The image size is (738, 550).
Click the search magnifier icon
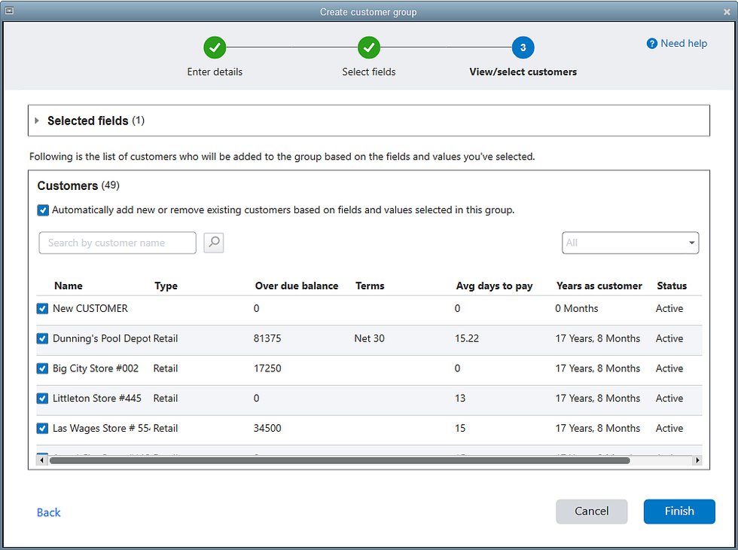[214, 243]
